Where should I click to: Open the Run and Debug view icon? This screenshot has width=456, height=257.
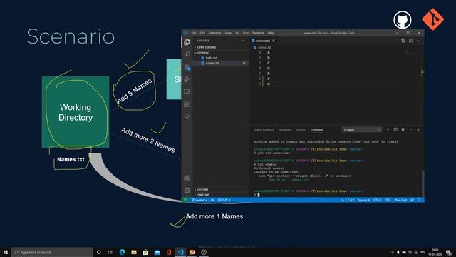point(187,79)
